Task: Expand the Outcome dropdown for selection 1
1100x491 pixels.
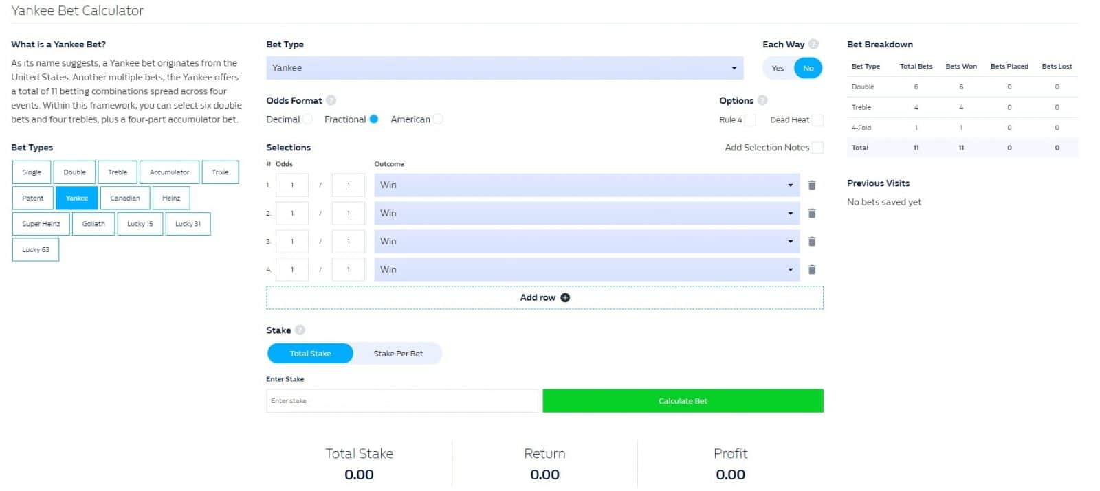Action: pos(586,185)
